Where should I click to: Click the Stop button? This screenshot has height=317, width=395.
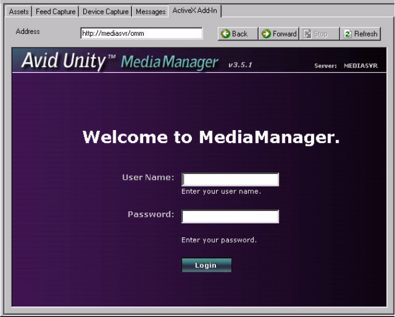(319, 34)
